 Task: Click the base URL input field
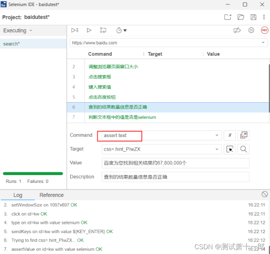pos(169,43)
